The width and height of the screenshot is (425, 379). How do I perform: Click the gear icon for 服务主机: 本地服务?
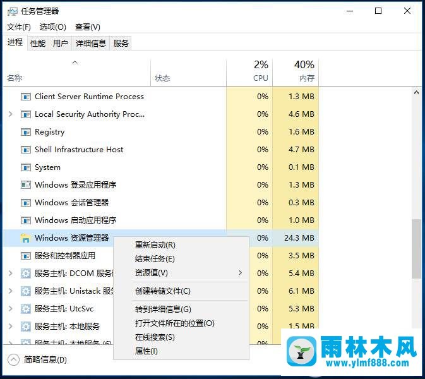pos(26,327)
